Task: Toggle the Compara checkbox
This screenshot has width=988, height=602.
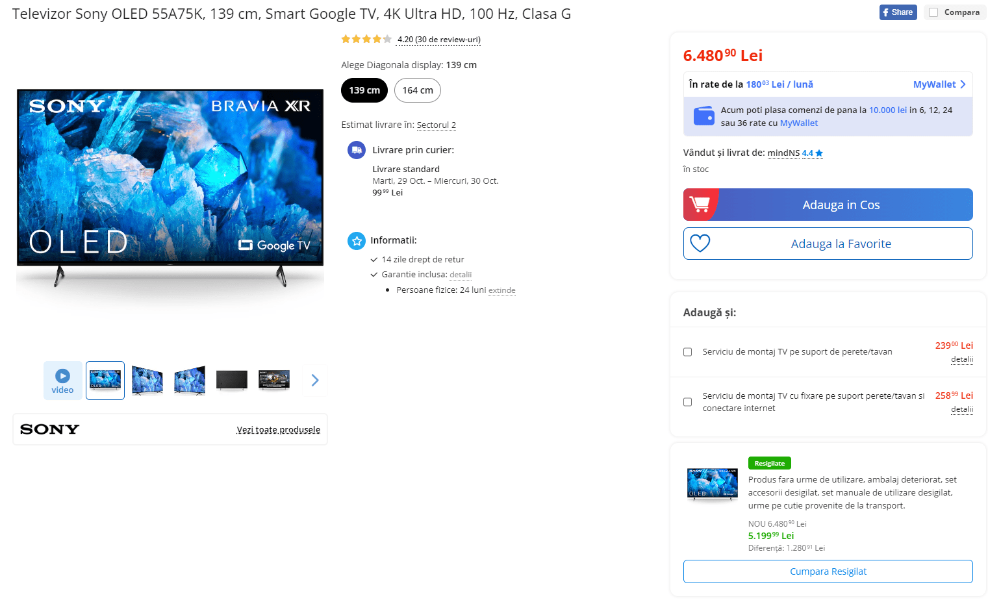Action: click(x=933, y=12)
